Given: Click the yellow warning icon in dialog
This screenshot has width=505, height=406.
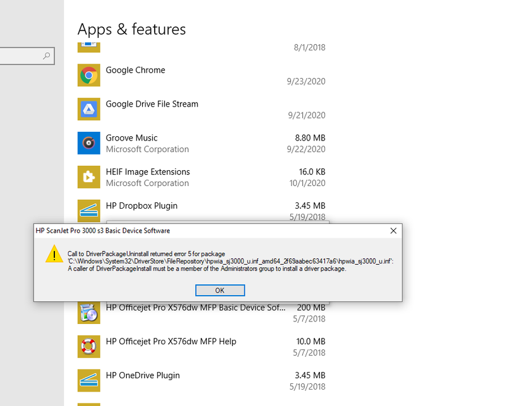Looking at the screenshot, I should pyautogui.click(x=53, y=254).
